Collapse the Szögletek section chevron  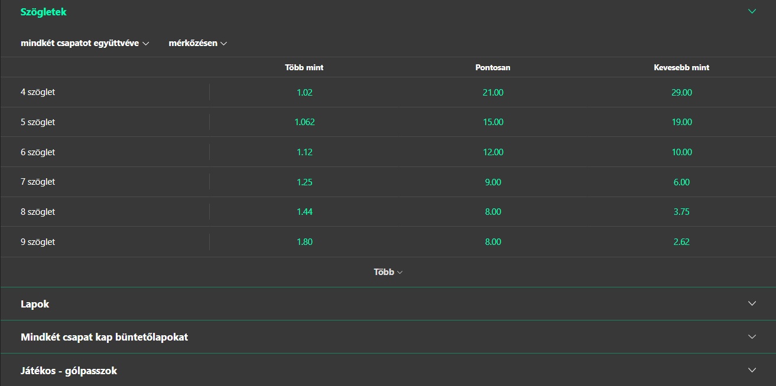[x=752, y=11]
